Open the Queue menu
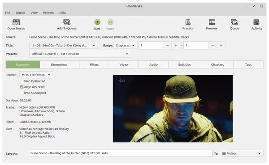Viewport: 269px width, 165px height. (20, 13)
